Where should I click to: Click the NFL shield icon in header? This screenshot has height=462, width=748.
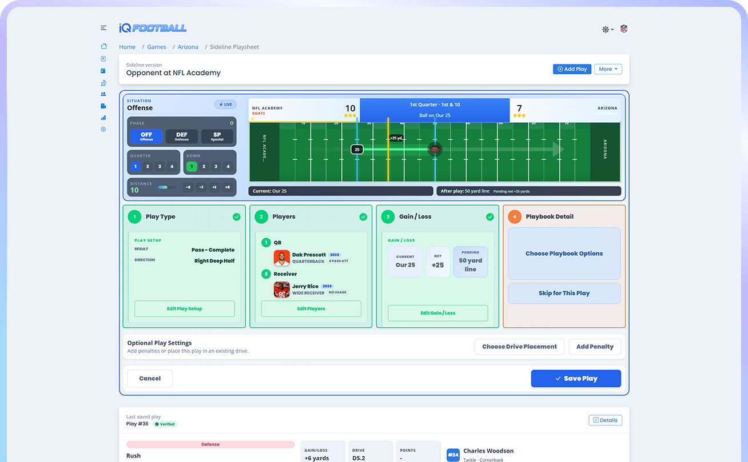coord(624,29)
